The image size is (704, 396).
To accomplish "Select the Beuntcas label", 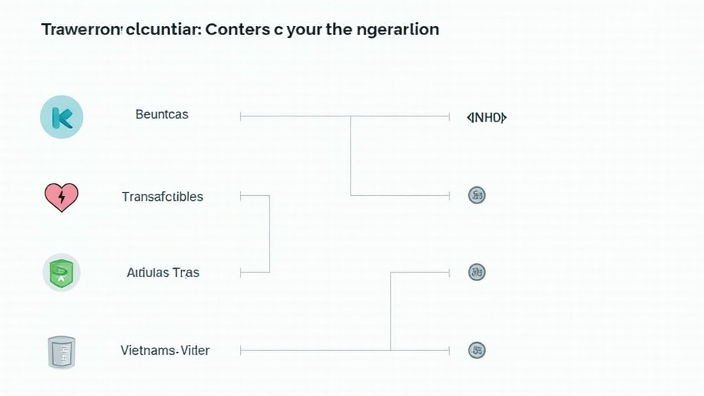I will coord(162,115).
